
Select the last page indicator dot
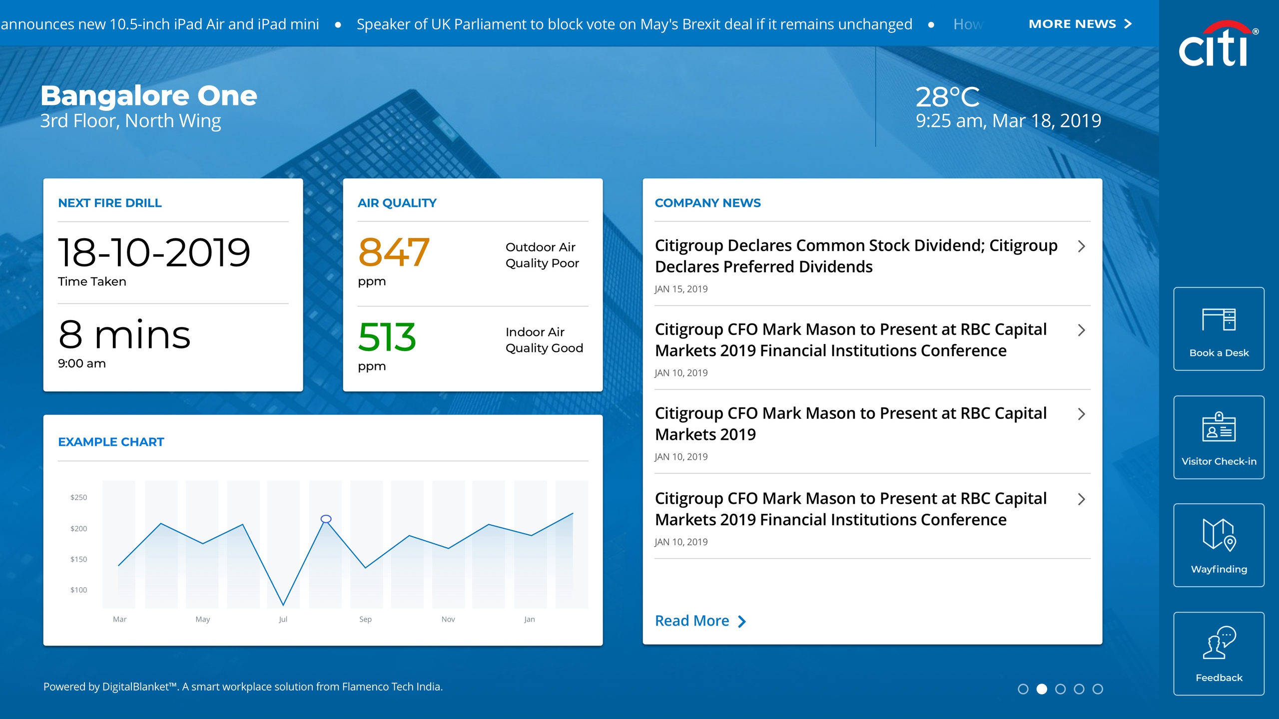tap(1098, 689)
